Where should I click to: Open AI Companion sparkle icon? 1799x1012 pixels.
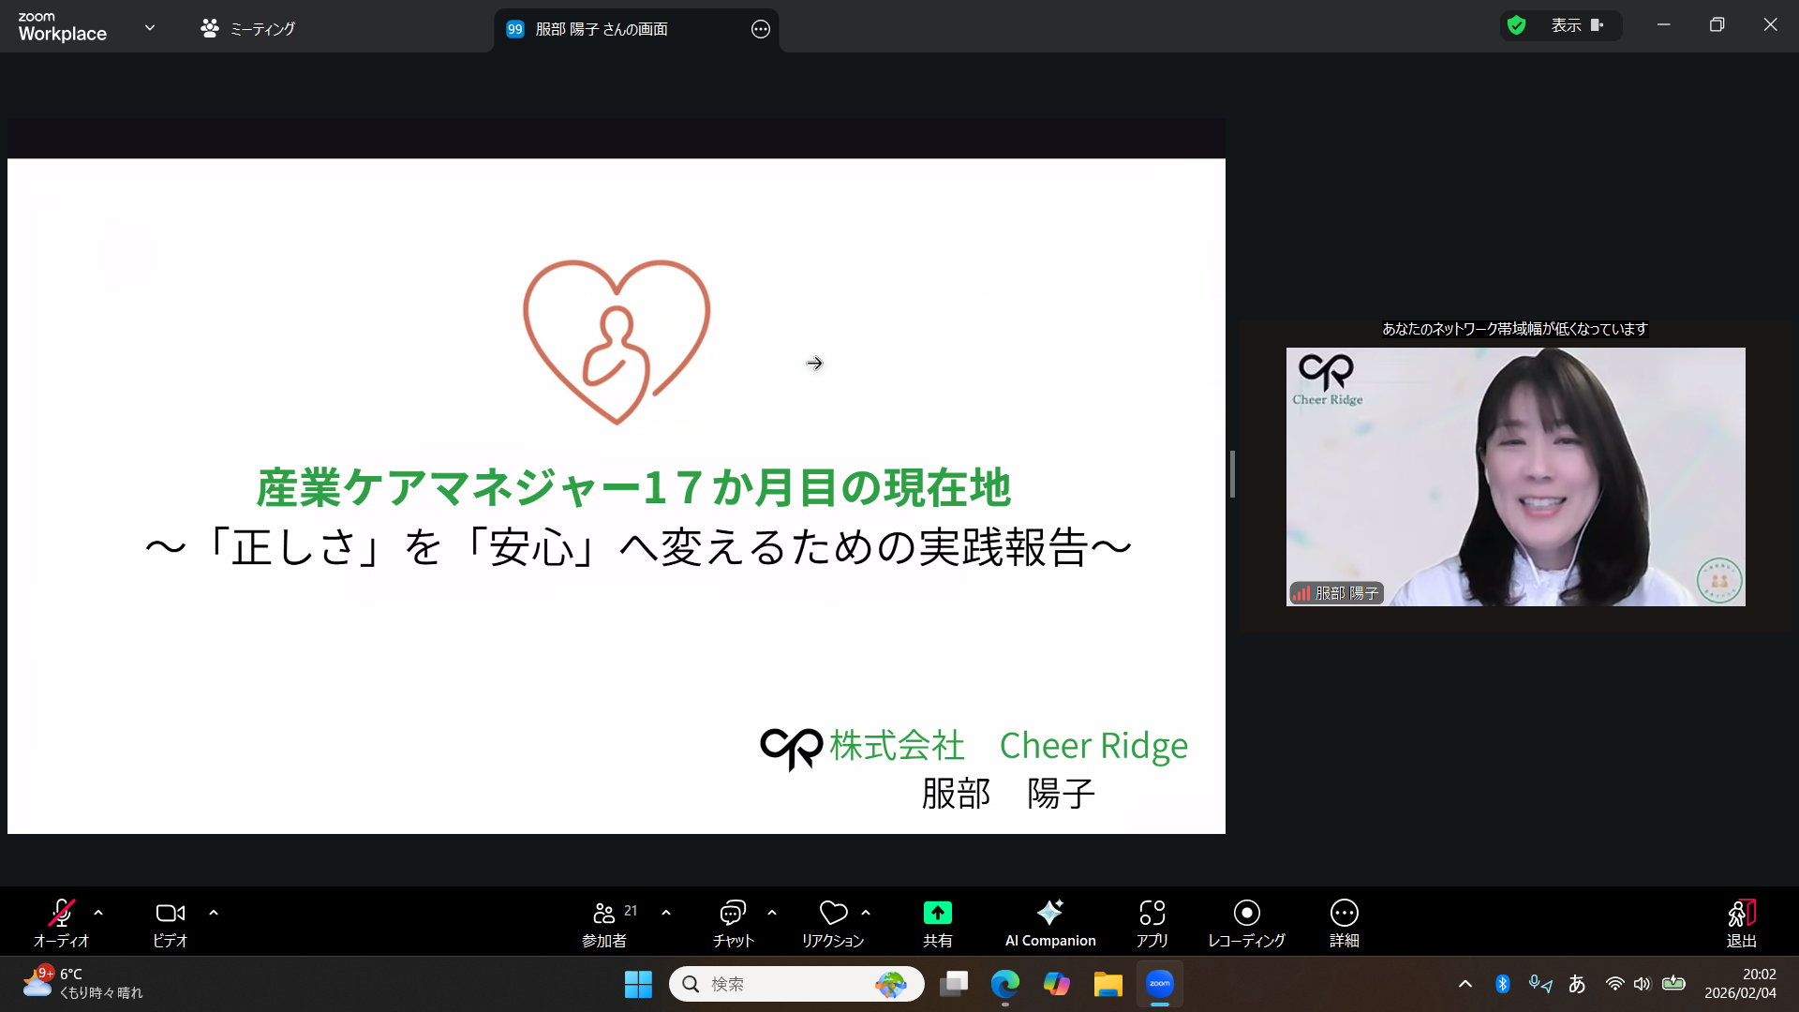coord(1049,914)
